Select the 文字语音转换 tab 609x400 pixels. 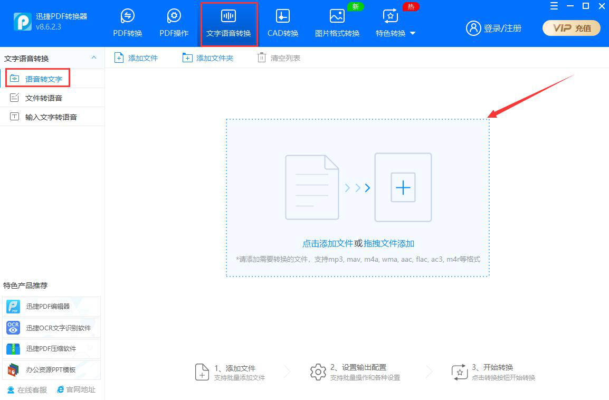229,24
